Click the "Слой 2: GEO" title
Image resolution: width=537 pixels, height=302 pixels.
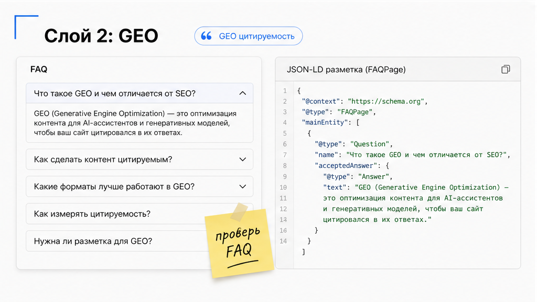pos(101,36)
